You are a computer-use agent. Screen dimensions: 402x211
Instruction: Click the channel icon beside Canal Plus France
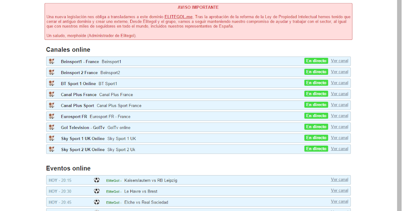click(x=51, y=94)
